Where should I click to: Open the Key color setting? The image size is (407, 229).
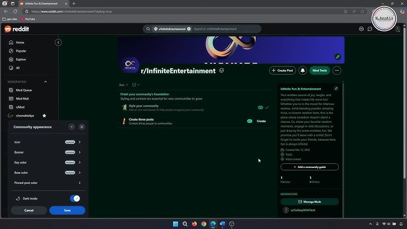coord(47,163)
